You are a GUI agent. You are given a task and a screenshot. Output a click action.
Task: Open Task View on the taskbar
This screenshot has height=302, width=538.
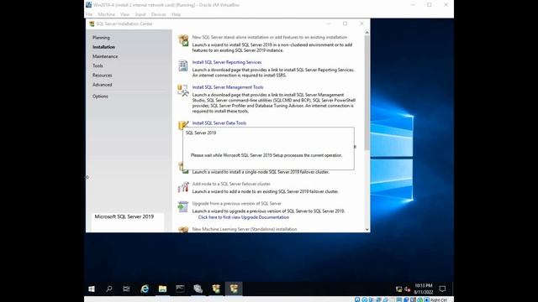tap(126, 289)
